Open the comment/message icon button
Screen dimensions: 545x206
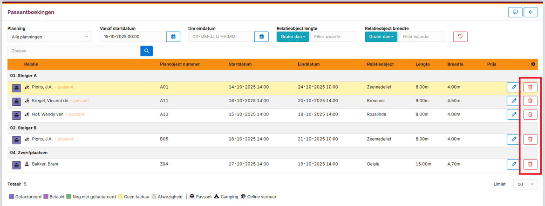pyautogui.click(x=515, y=13)
